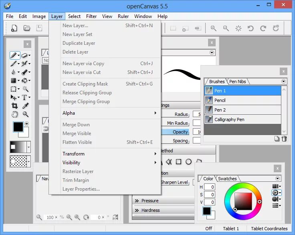The width and height of the screenshot is (295, 235).
Task: Select the Eraser tool in toolbox
Action: [24, 55]
